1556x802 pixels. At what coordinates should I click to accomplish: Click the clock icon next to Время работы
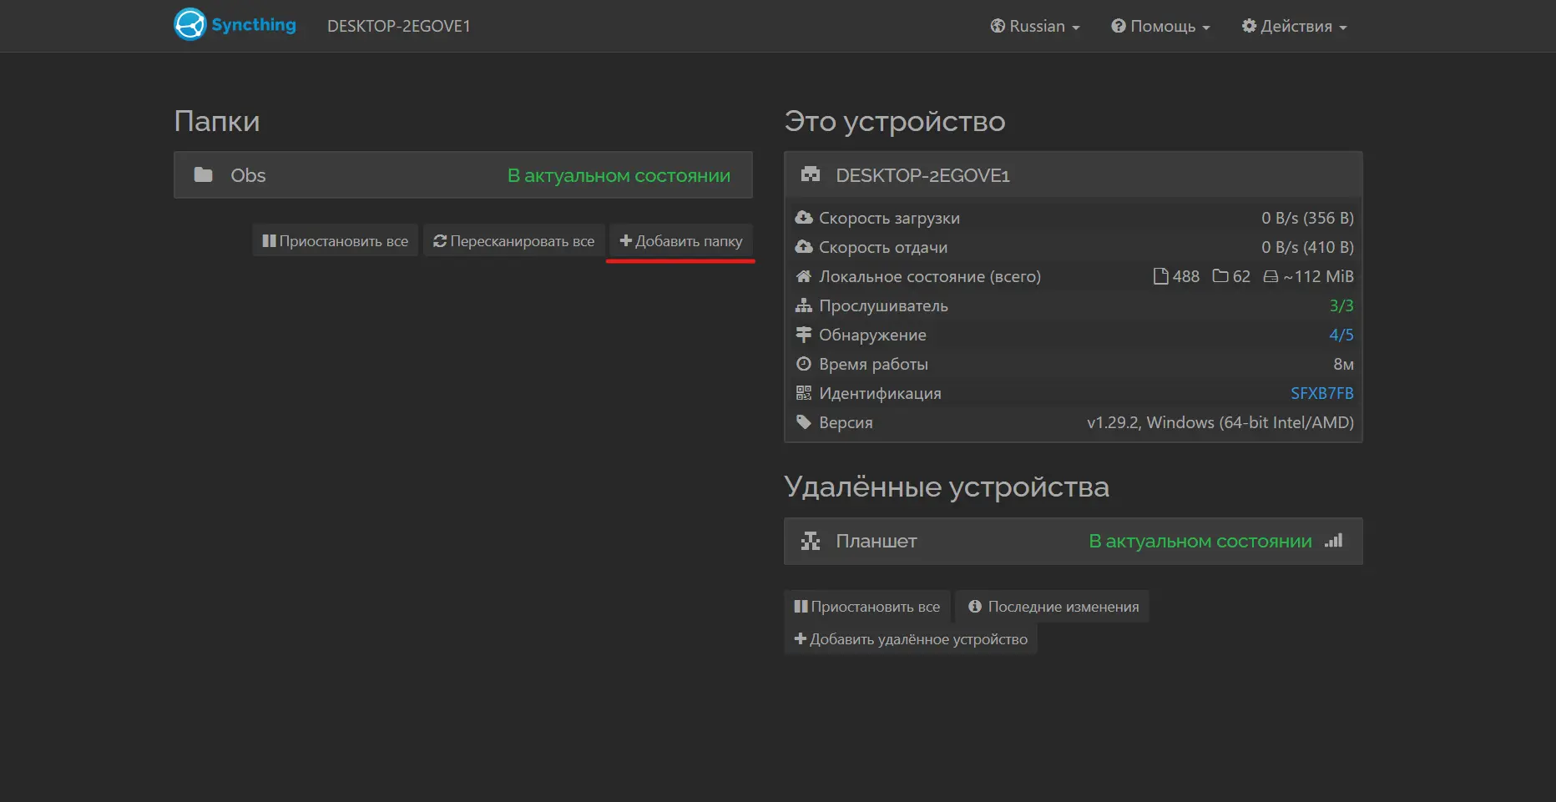coord(804,363)
